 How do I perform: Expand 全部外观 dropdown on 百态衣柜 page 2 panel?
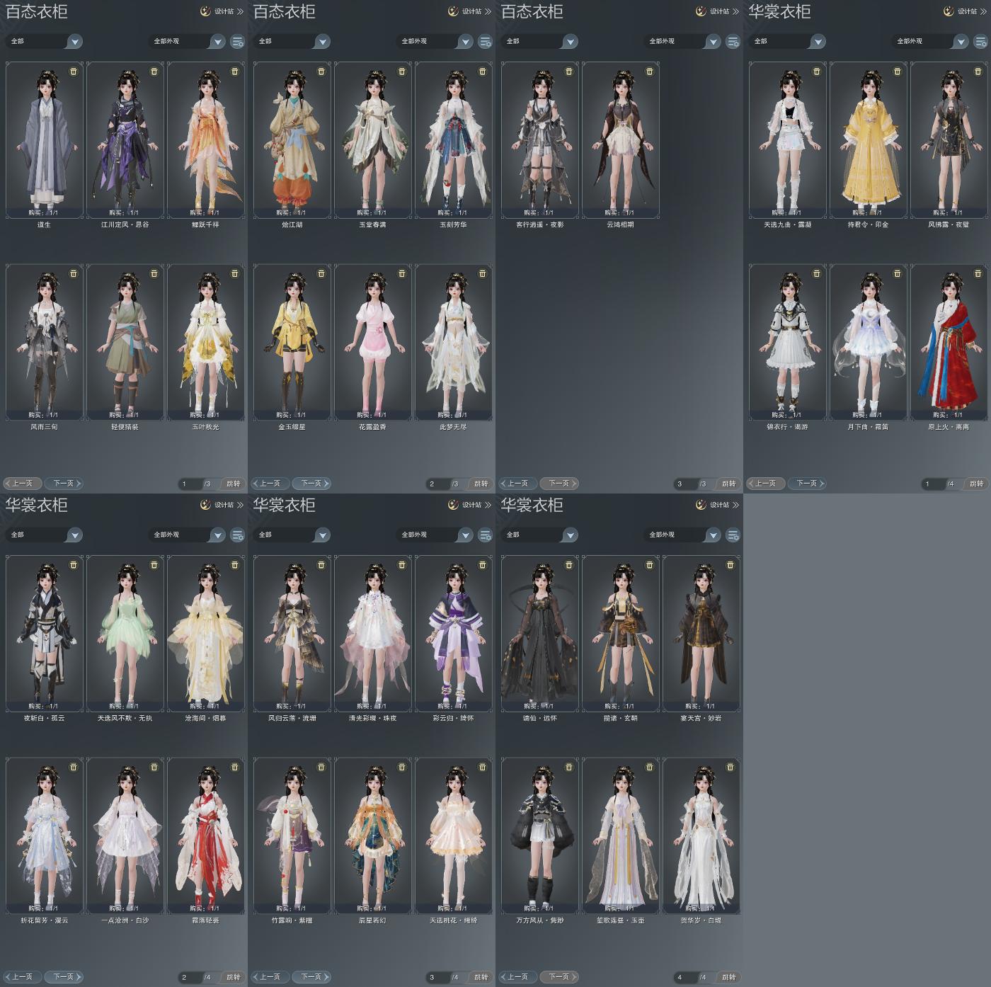coord(435,42)
